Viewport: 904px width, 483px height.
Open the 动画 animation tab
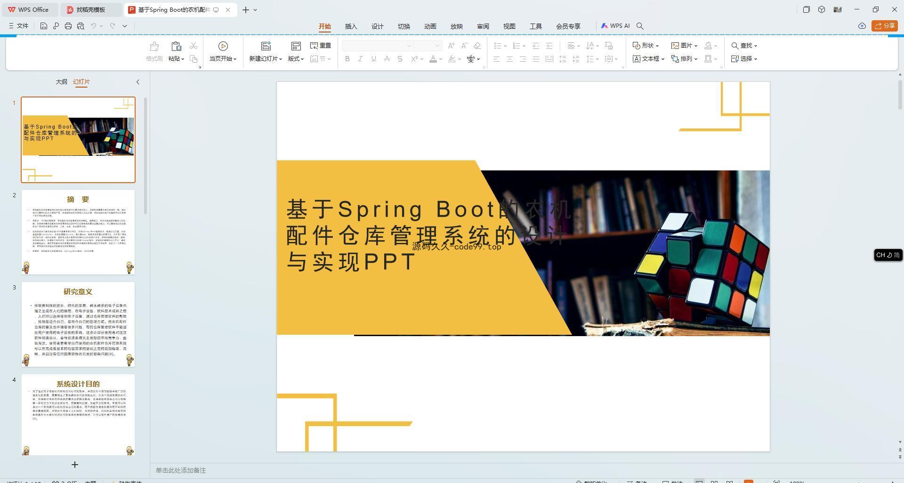430,26
